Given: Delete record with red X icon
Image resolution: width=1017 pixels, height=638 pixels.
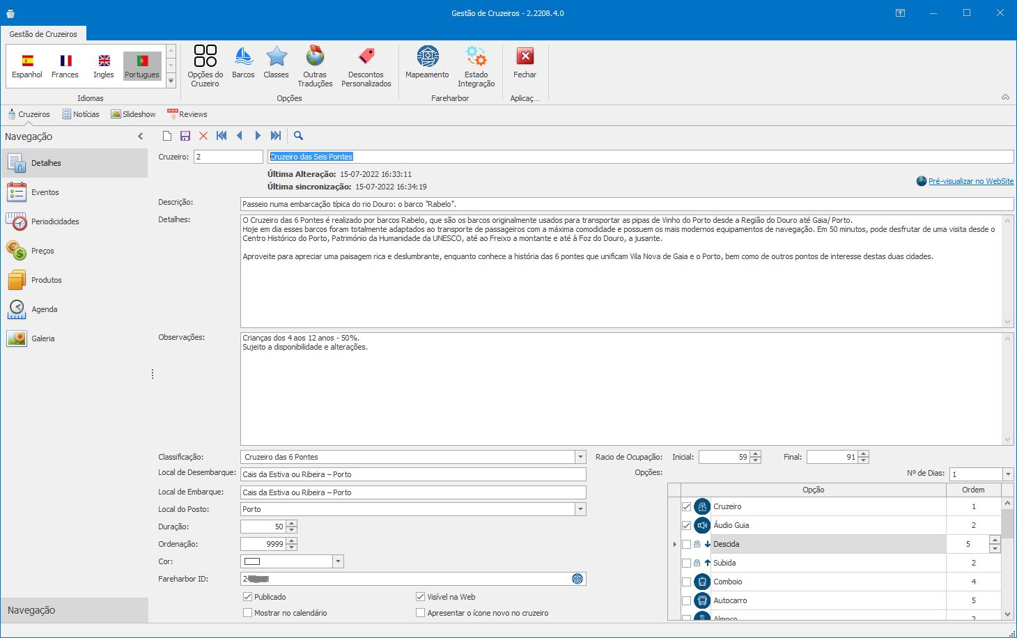Looking at the screenshot, I should coord(203,136).
